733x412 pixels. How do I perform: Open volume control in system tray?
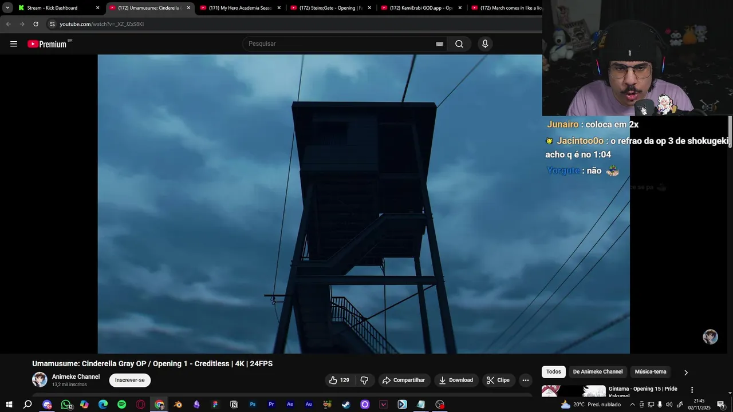click(x=669, y=405)
